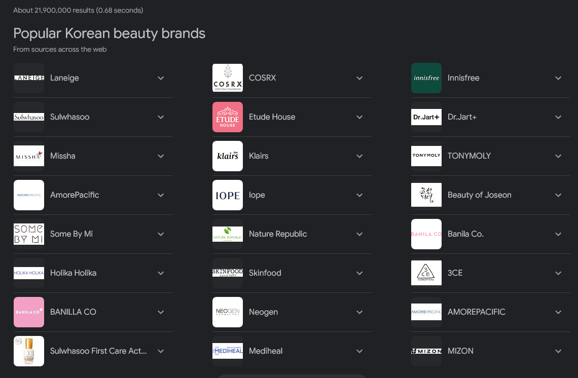Viewport: 578px width, 378px height.
Task: Open the Skinfood brand name
Action: click(265, 273)
